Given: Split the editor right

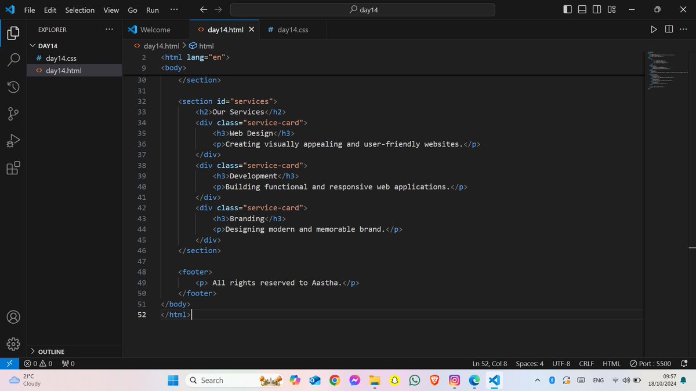Looking at the screenshot, I should coord(669,30).
